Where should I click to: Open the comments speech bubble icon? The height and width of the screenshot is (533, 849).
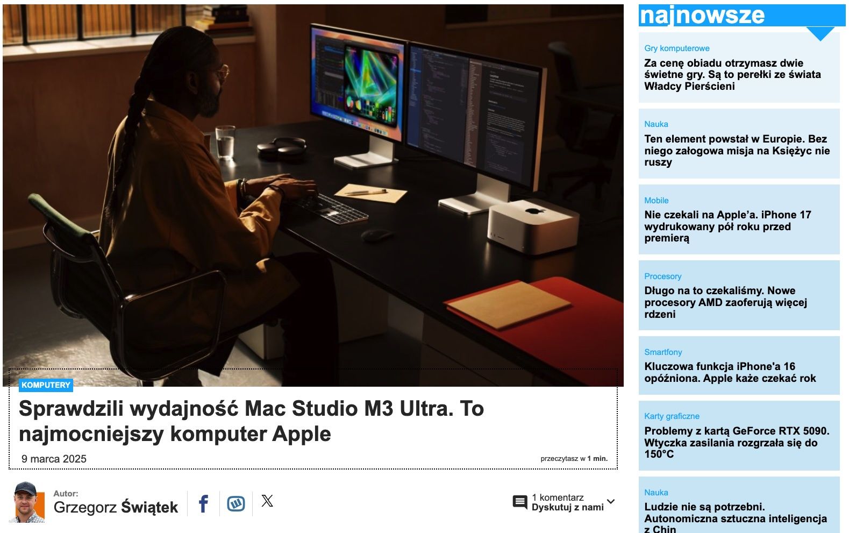(520, 502)
